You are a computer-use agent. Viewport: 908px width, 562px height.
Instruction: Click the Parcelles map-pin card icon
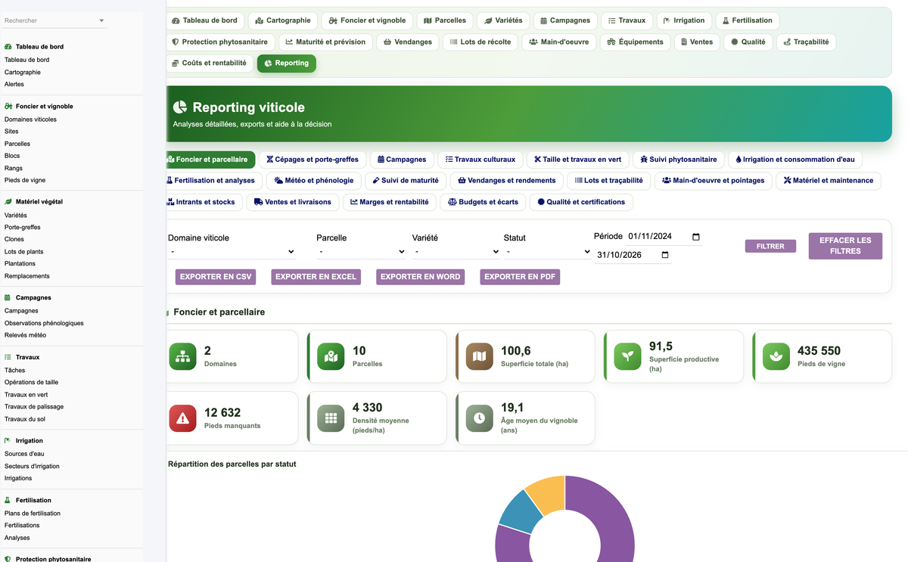331,356
